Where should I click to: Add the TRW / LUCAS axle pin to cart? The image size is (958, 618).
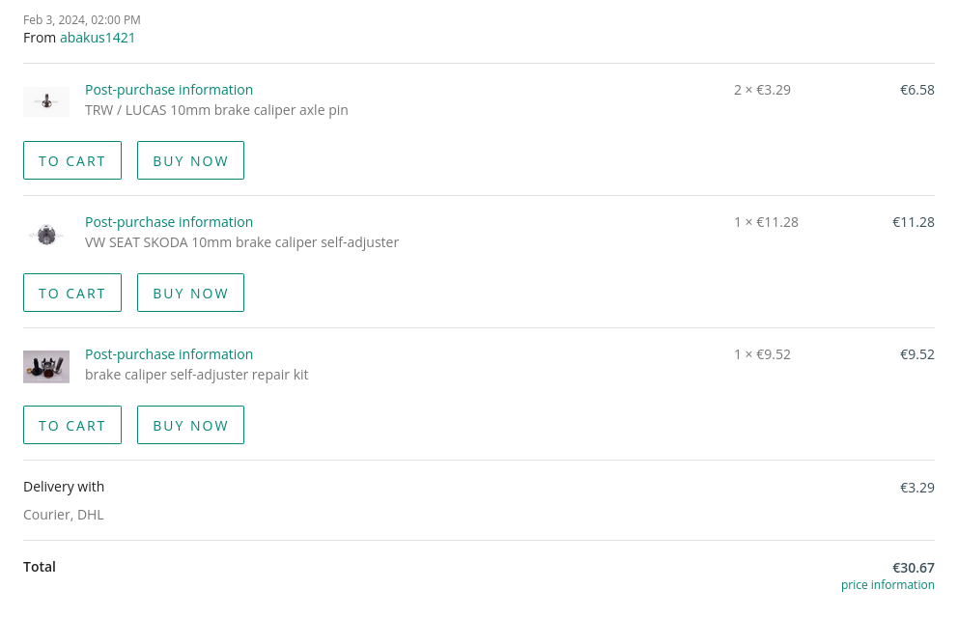pos(72,160)
